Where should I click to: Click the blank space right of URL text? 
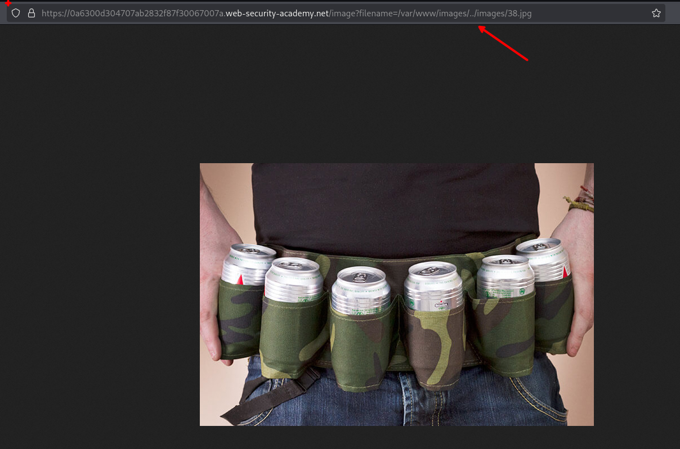[x=591, y=14]
